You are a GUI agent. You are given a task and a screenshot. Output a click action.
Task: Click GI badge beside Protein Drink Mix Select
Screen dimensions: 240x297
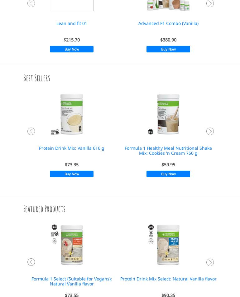[151, 227]
